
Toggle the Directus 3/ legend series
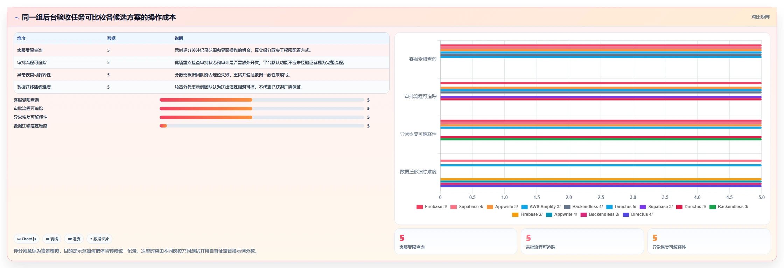point(691,207)
